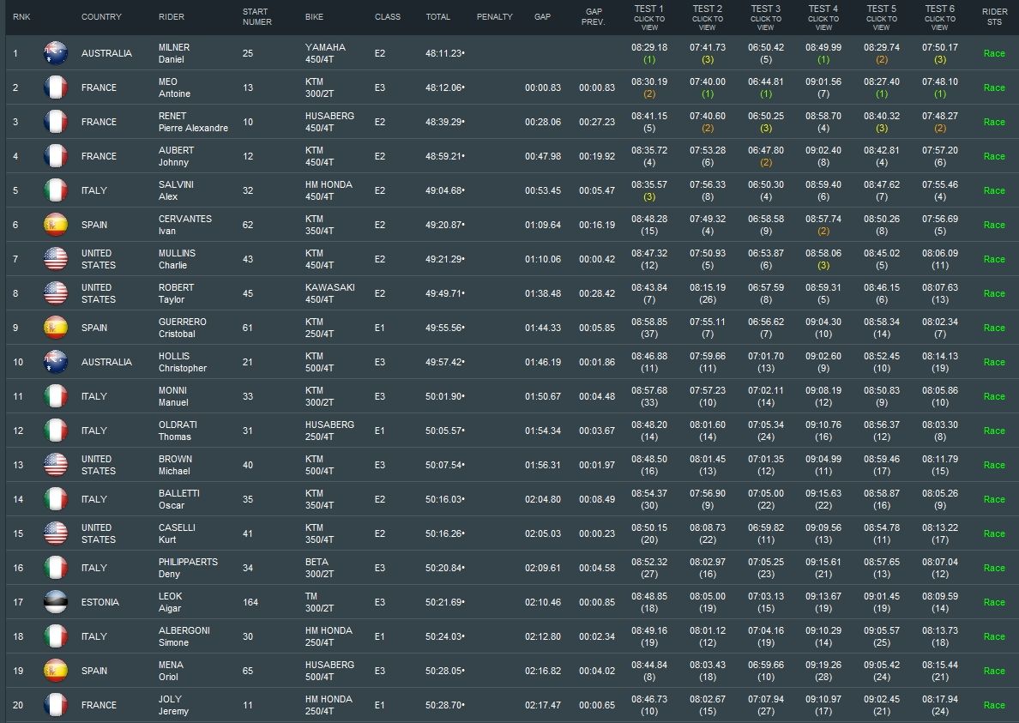Click Spain flag icon for Oriol Mena
The width and height of the screenshot is (1019, 723).
tap(56, 671)
